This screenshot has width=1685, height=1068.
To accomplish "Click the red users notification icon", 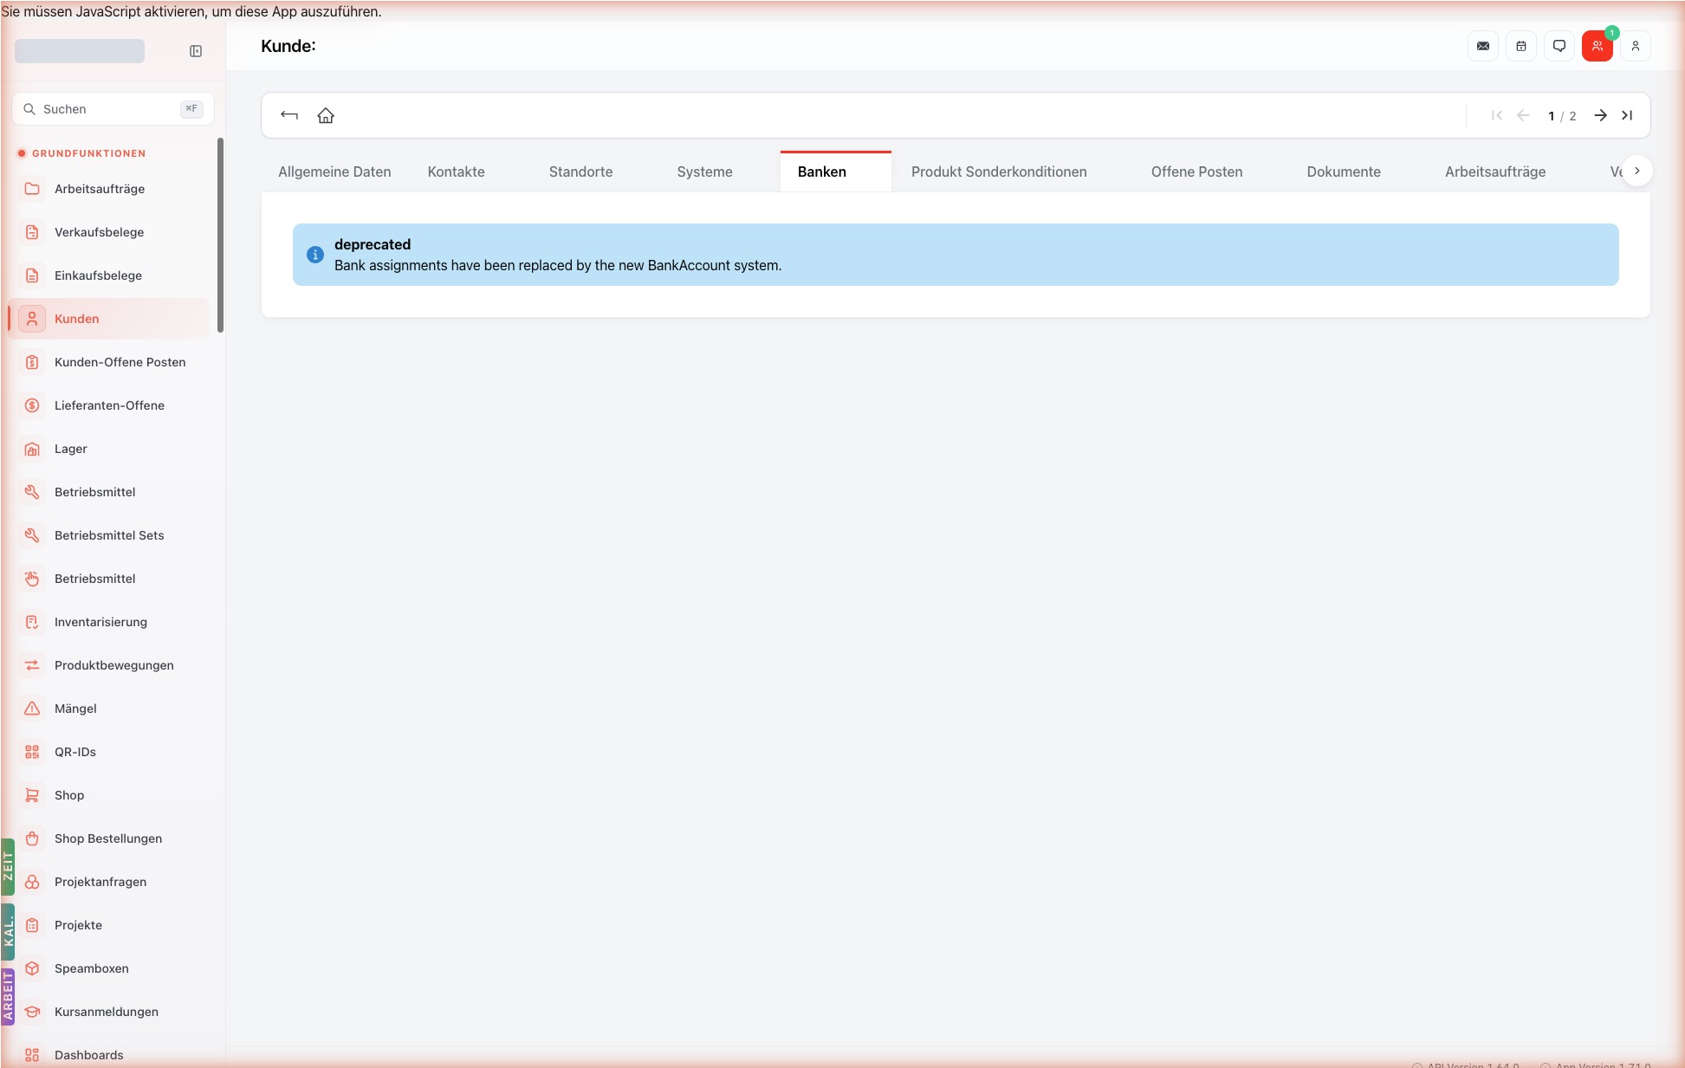I will [x=1598, y=46].
